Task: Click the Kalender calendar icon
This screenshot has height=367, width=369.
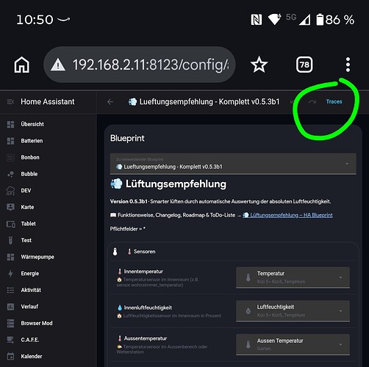Action: 10,357
